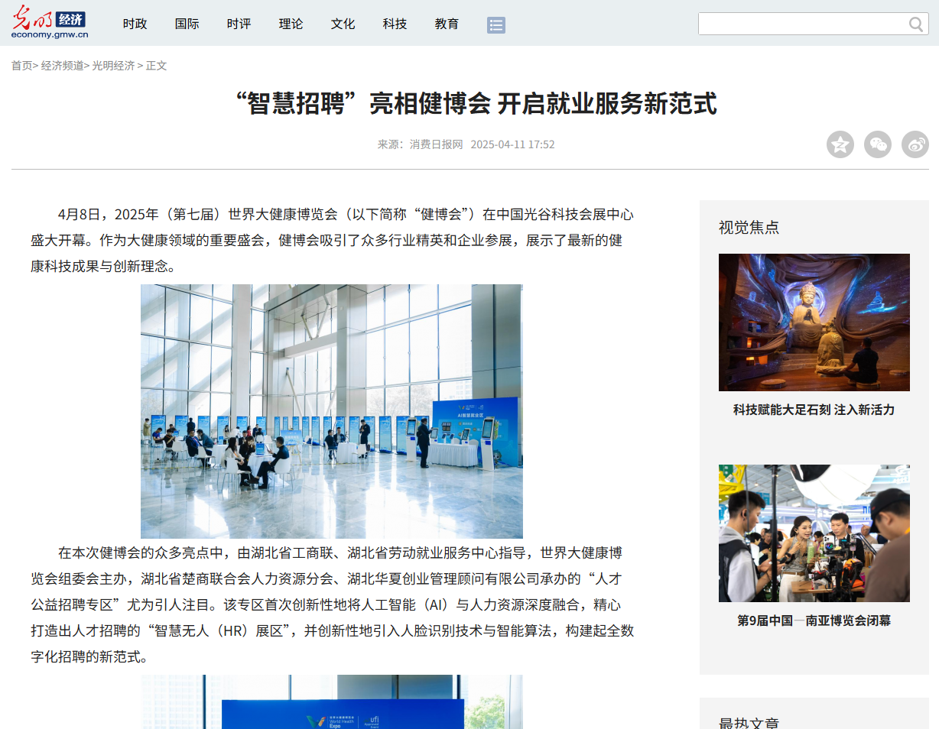Follow the 经济频道 breadcrumb link
Image resolution: width=939 pixels, height=729 pixels.
coord(63,66)
